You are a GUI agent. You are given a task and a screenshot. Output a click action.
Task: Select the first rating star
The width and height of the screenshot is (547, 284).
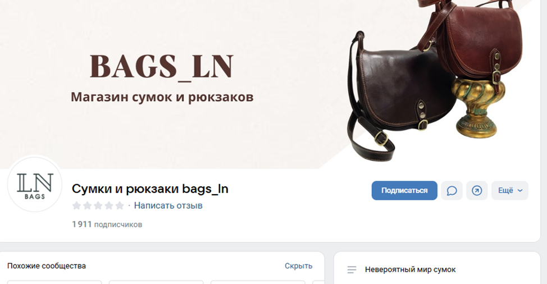pos(76,205)
